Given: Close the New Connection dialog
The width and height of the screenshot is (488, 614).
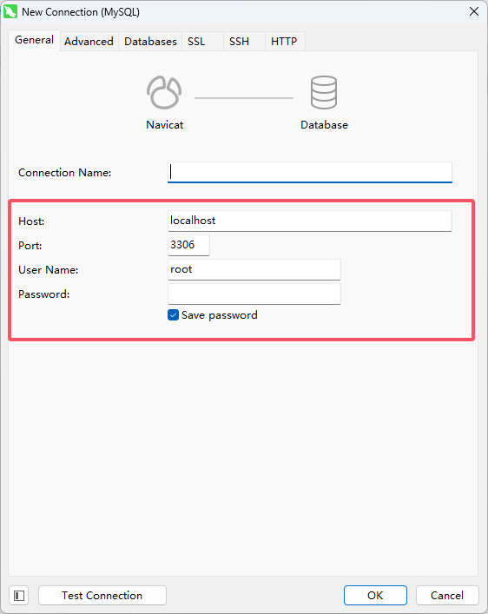Looking at the screenshot, I should pos(474,12).
